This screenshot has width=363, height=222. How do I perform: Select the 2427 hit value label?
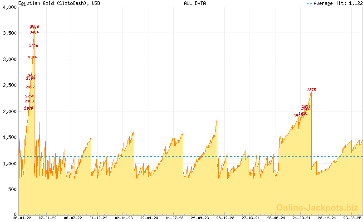pyautogui.click(x=30, y=87)
